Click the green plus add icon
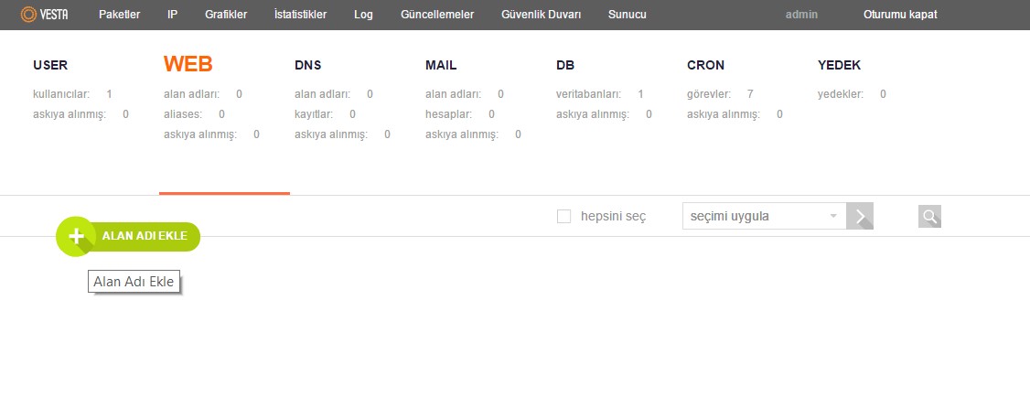 76,236
